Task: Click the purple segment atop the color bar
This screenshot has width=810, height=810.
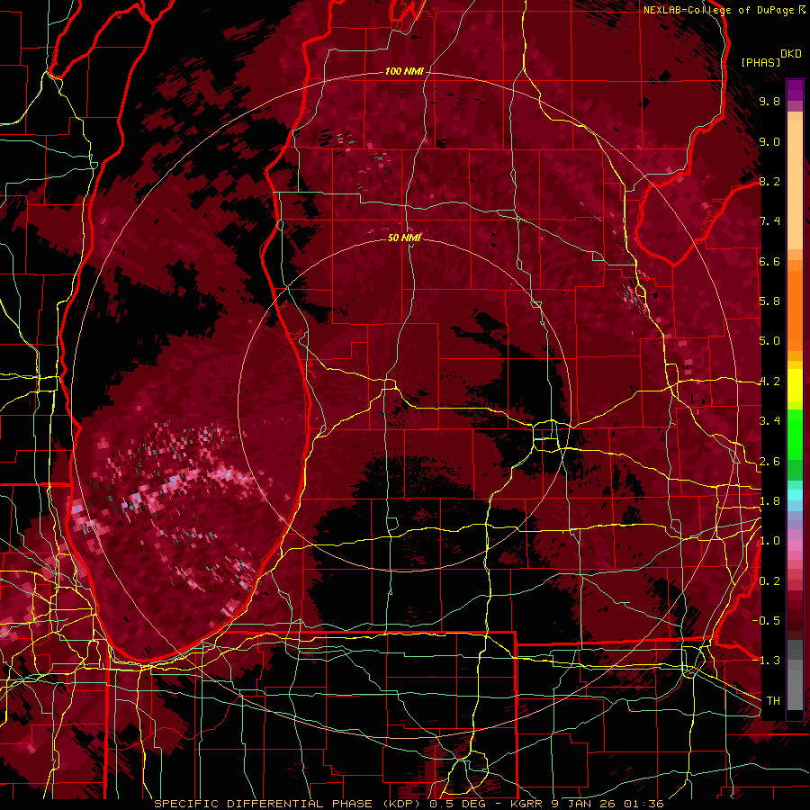Action: (795, 90)
